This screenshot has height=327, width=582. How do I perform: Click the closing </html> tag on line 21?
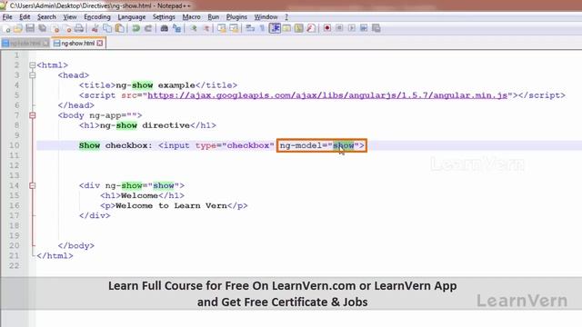pos(55,255)
